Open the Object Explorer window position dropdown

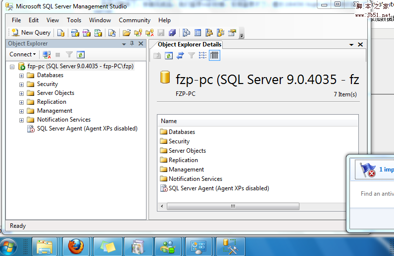pyautogui.click(x=124, y=44)
